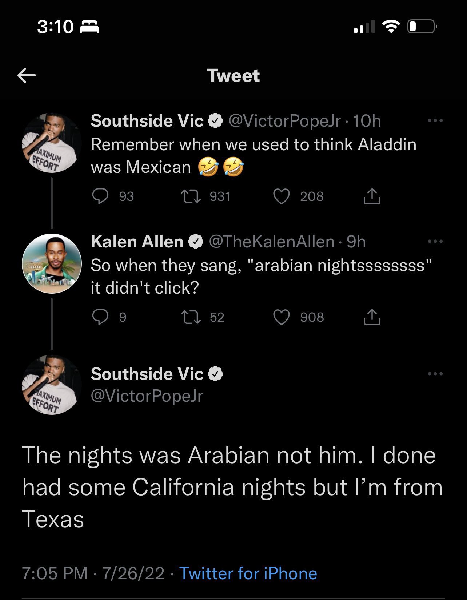Tap the @TheKalenAllen handle
Image resolution: width=467 pixels, height=600 pixels.
(271, 242)
